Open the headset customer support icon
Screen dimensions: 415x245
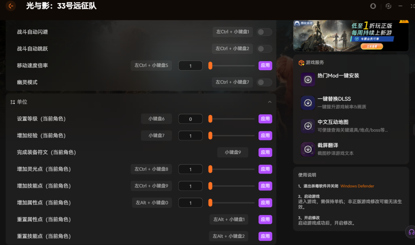[x=411, y=232]
